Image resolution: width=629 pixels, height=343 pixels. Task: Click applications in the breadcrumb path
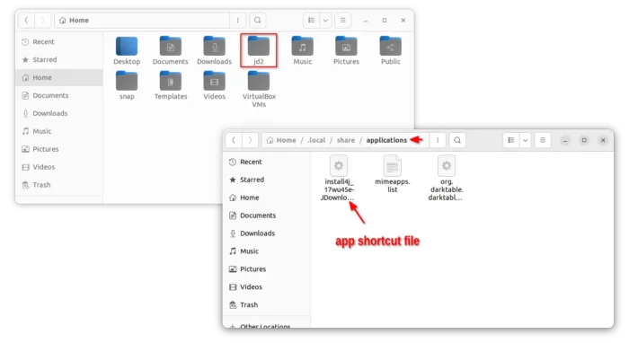(x=386, y=140)
